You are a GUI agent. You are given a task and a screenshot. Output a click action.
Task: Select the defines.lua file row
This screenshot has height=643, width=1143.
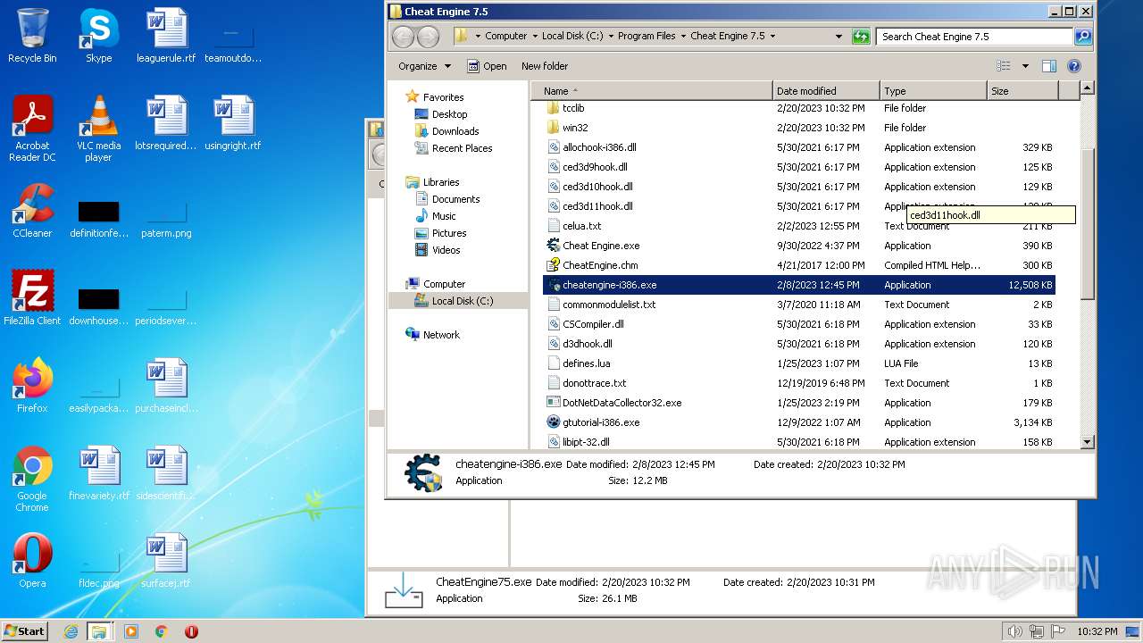799,363
